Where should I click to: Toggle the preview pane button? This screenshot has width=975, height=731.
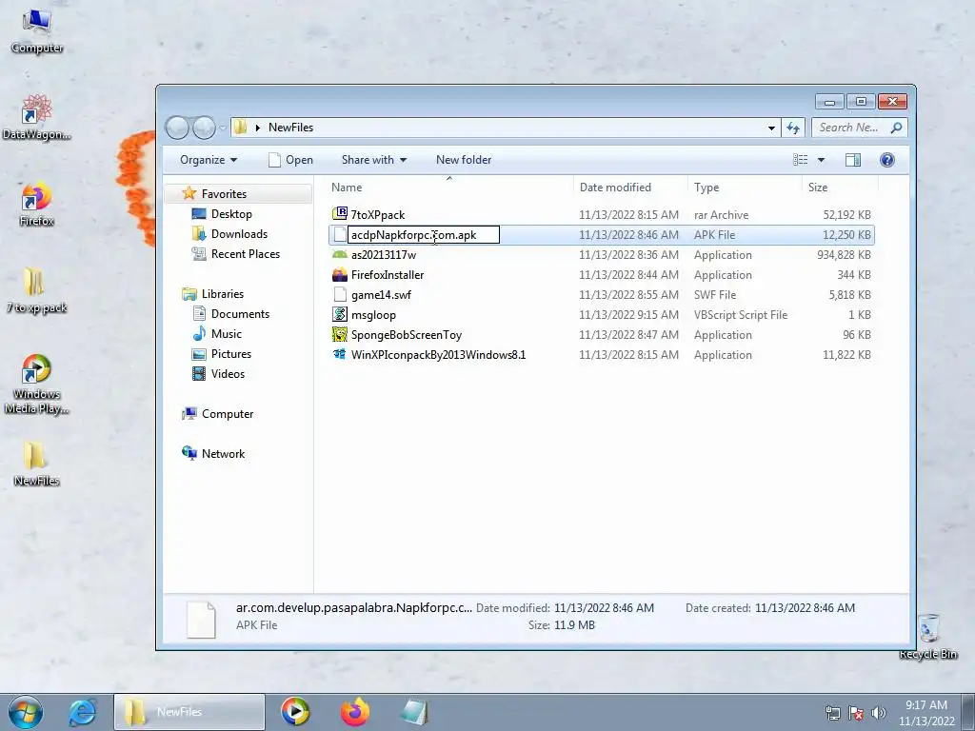pos(853,160)
